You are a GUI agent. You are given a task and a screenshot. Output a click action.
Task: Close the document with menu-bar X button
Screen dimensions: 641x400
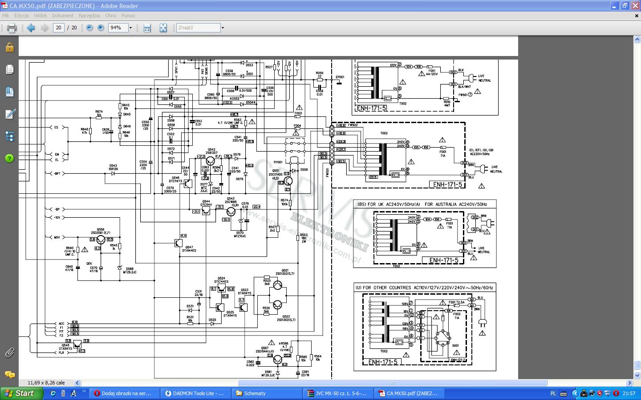point(636,16)
